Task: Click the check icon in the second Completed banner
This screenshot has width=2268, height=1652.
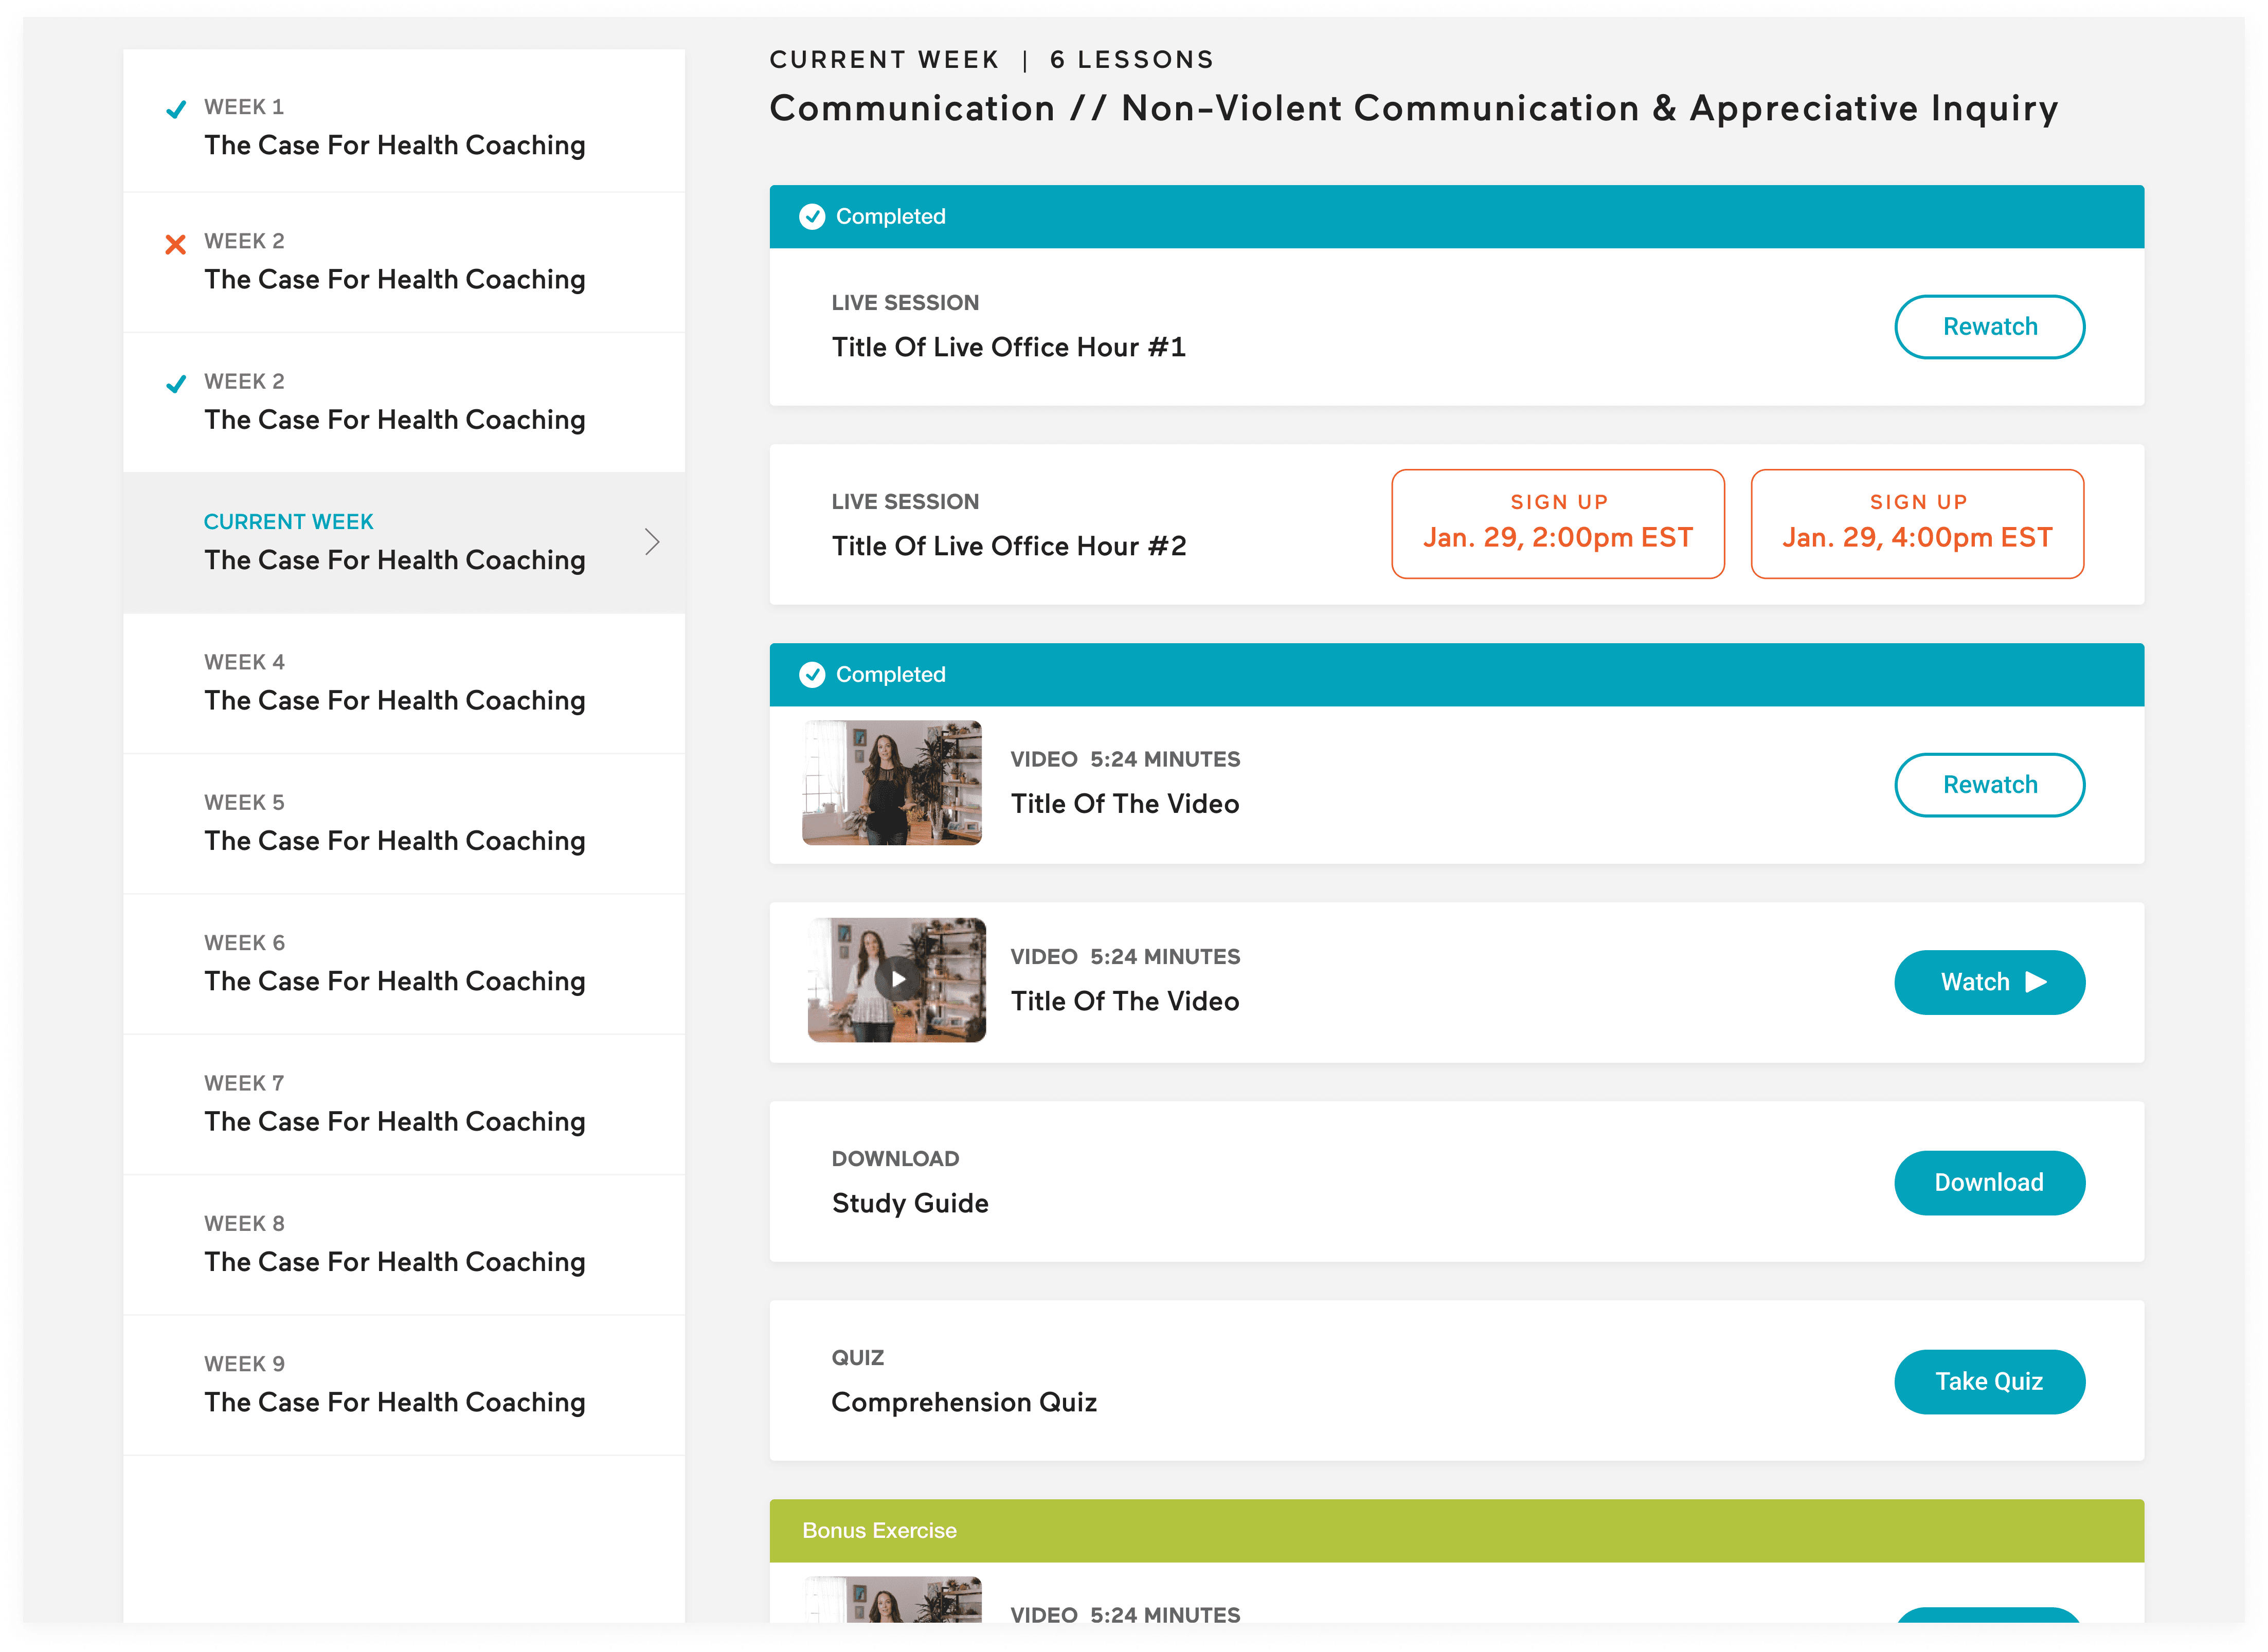Action: (812, 674)
